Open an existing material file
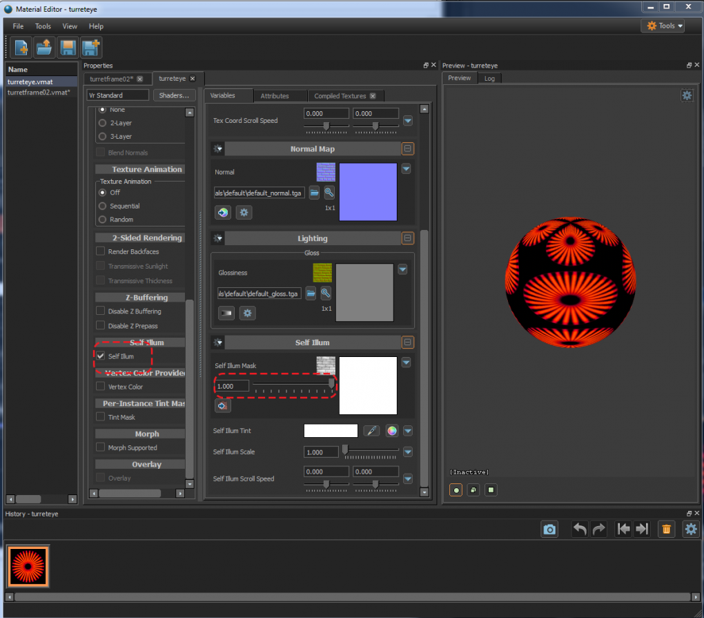This screenshot has height=618, width=704. [43, 47]
